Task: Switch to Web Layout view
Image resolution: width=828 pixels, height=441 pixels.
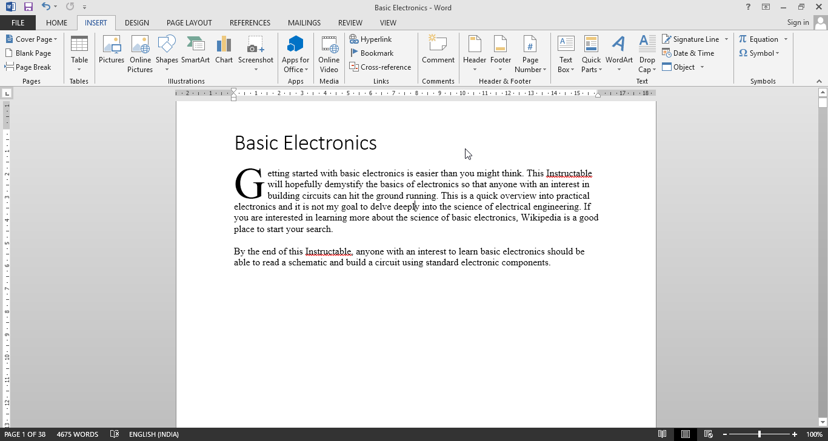Action: click(708, 434)
